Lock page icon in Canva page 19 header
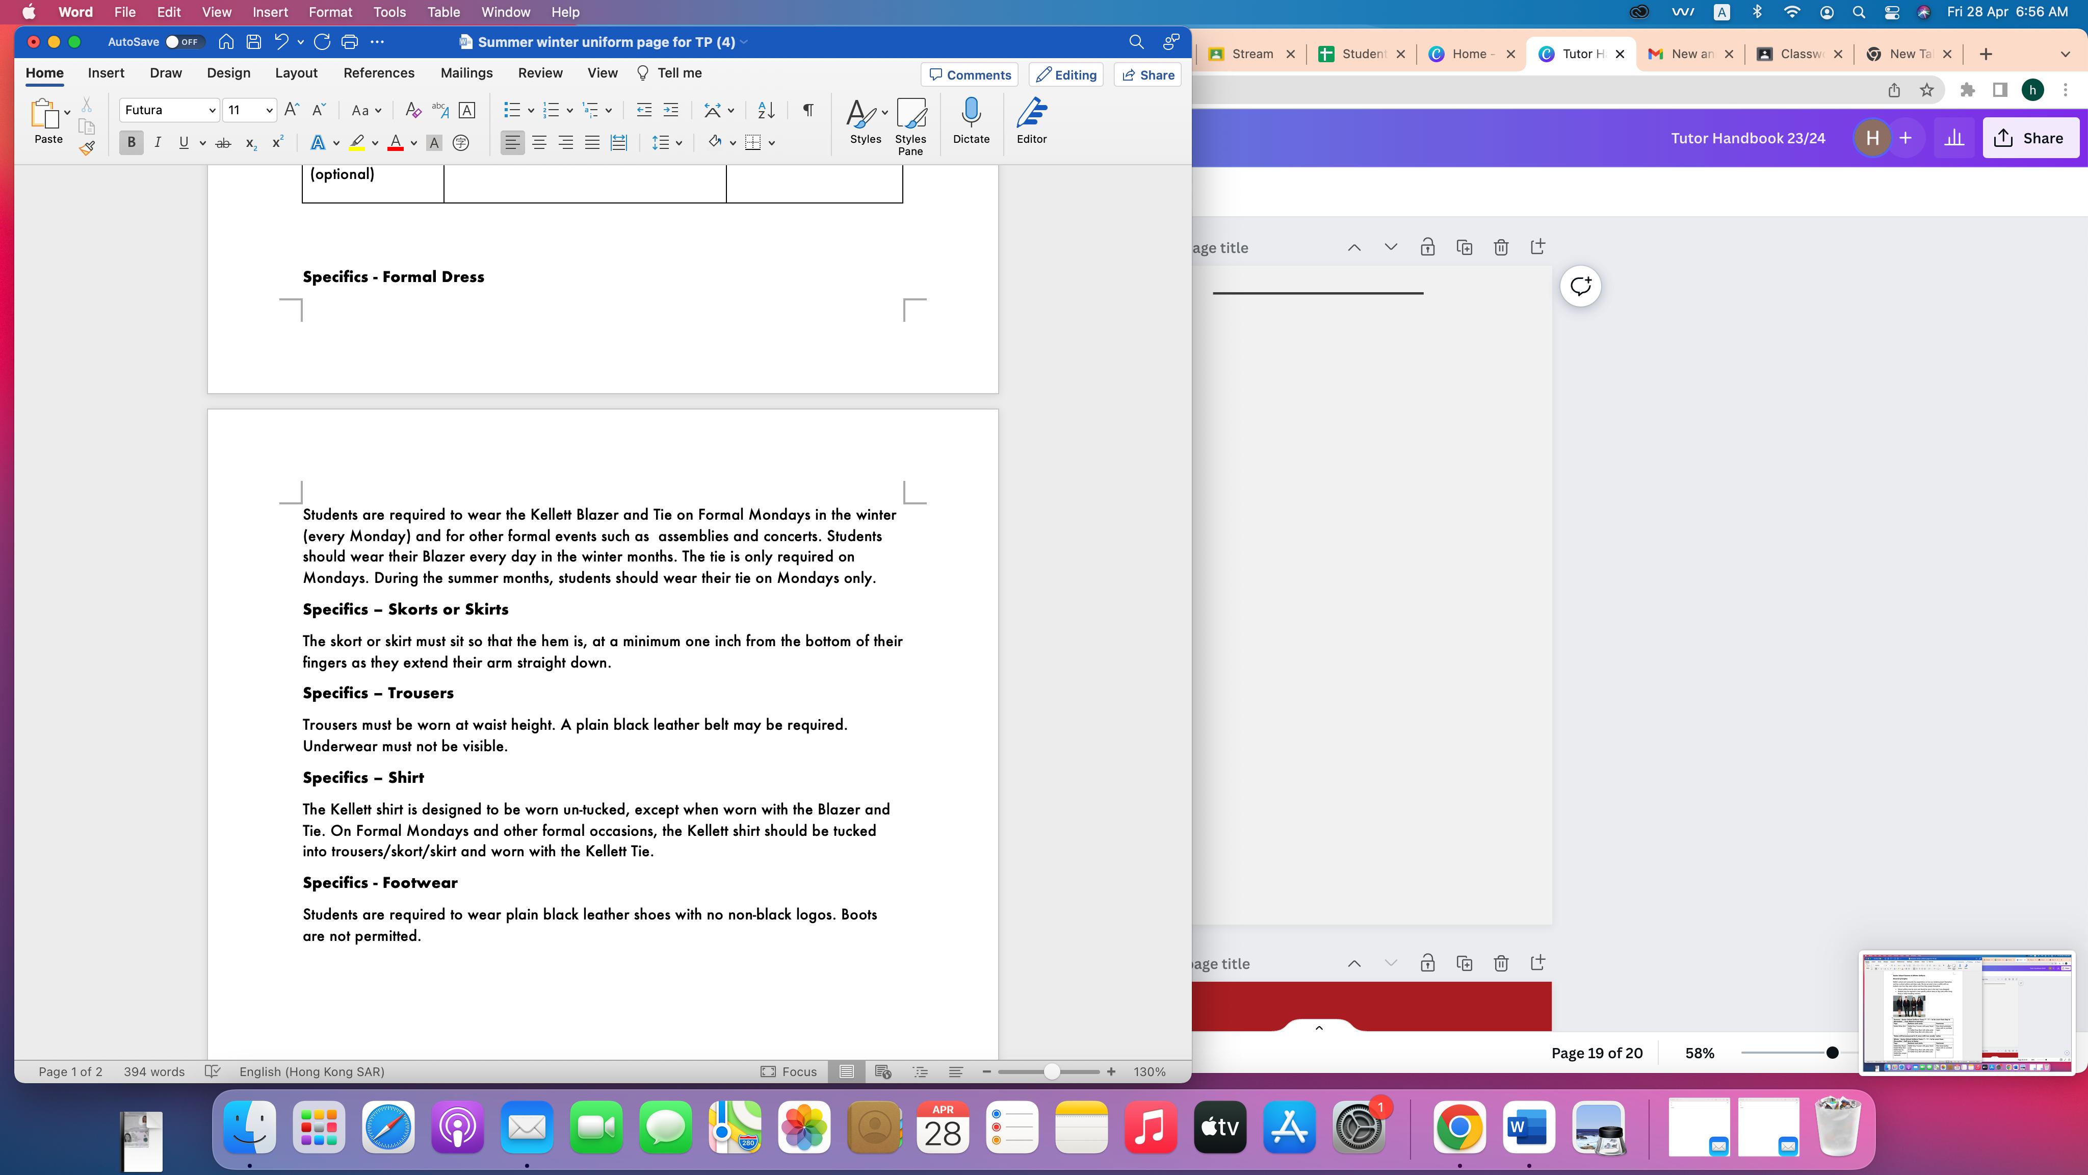Screen dimensions: 2088x1175 [1427, 247]
